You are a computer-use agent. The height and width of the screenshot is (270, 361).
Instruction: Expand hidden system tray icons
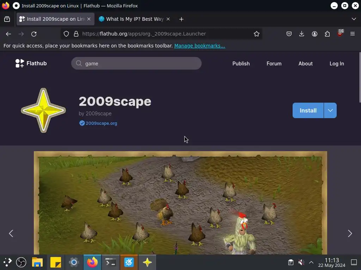coord(311,262)
